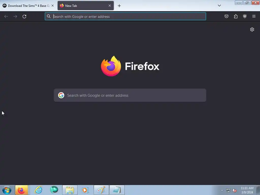Click the Google G icon in the search box

[x=61, y=95]
